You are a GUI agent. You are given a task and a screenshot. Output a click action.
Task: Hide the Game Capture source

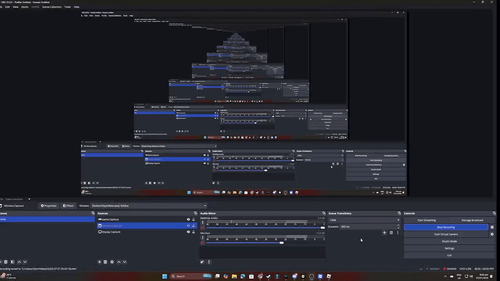[188, 220]
